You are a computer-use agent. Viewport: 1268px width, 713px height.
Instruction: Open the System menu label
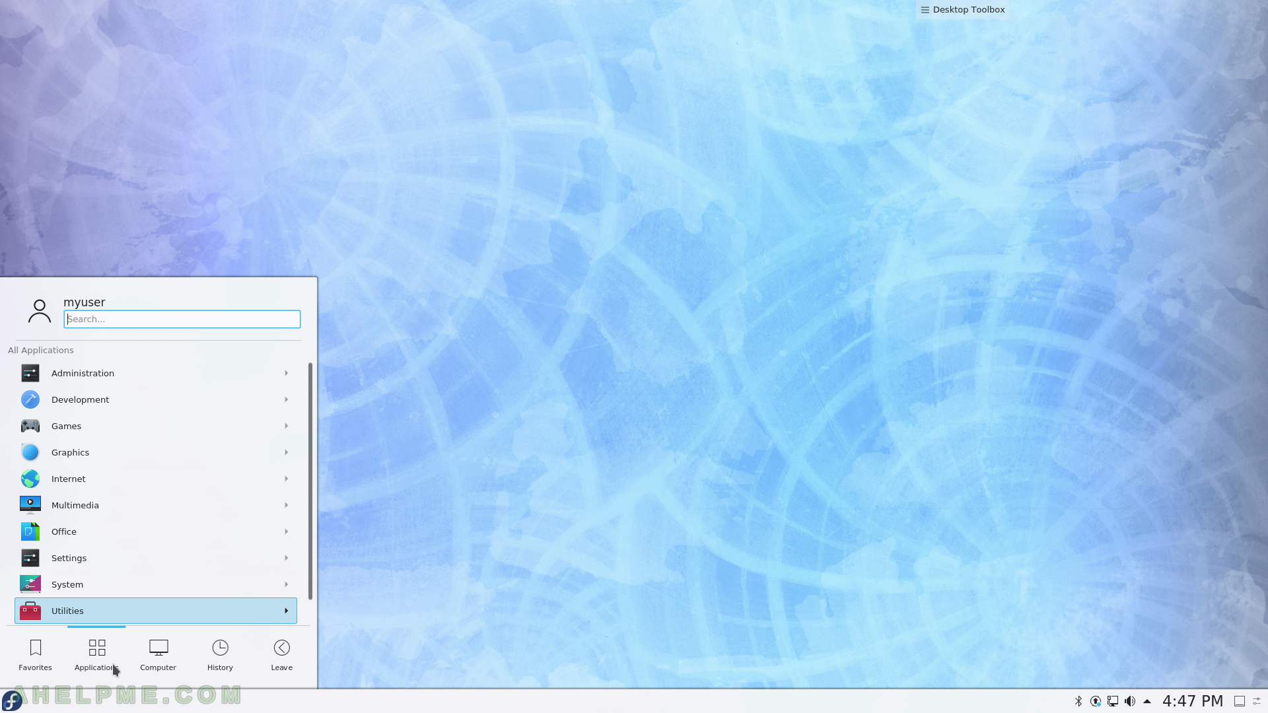[x=67, y=584]
